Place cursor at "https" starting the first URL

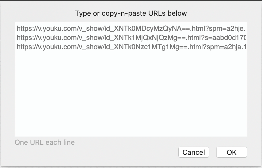coord(22,28)
